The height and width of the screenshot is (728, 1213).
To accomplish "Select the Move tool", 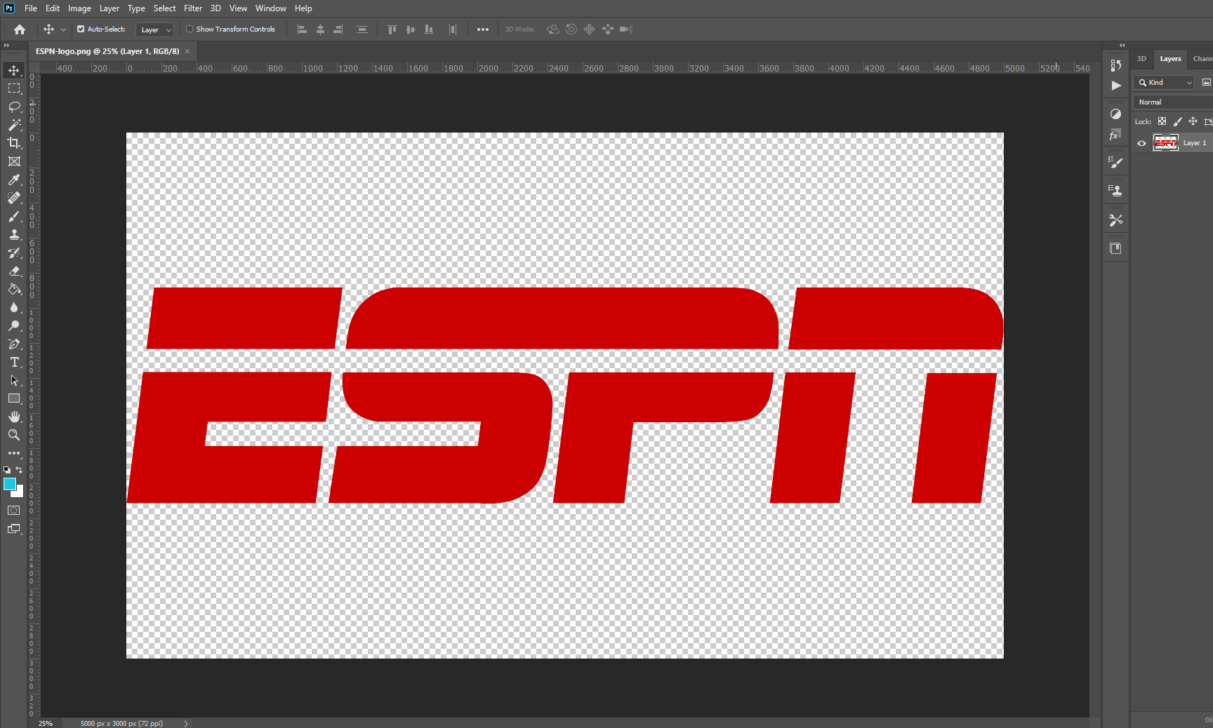I will point(14,70).
